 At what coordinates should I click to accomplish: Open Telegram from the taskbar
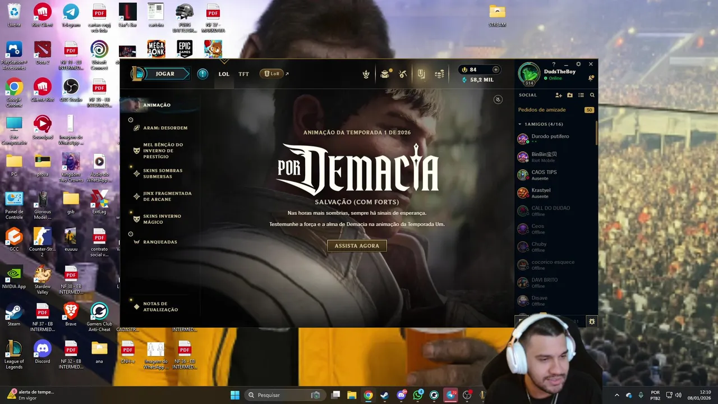[451, 395]
